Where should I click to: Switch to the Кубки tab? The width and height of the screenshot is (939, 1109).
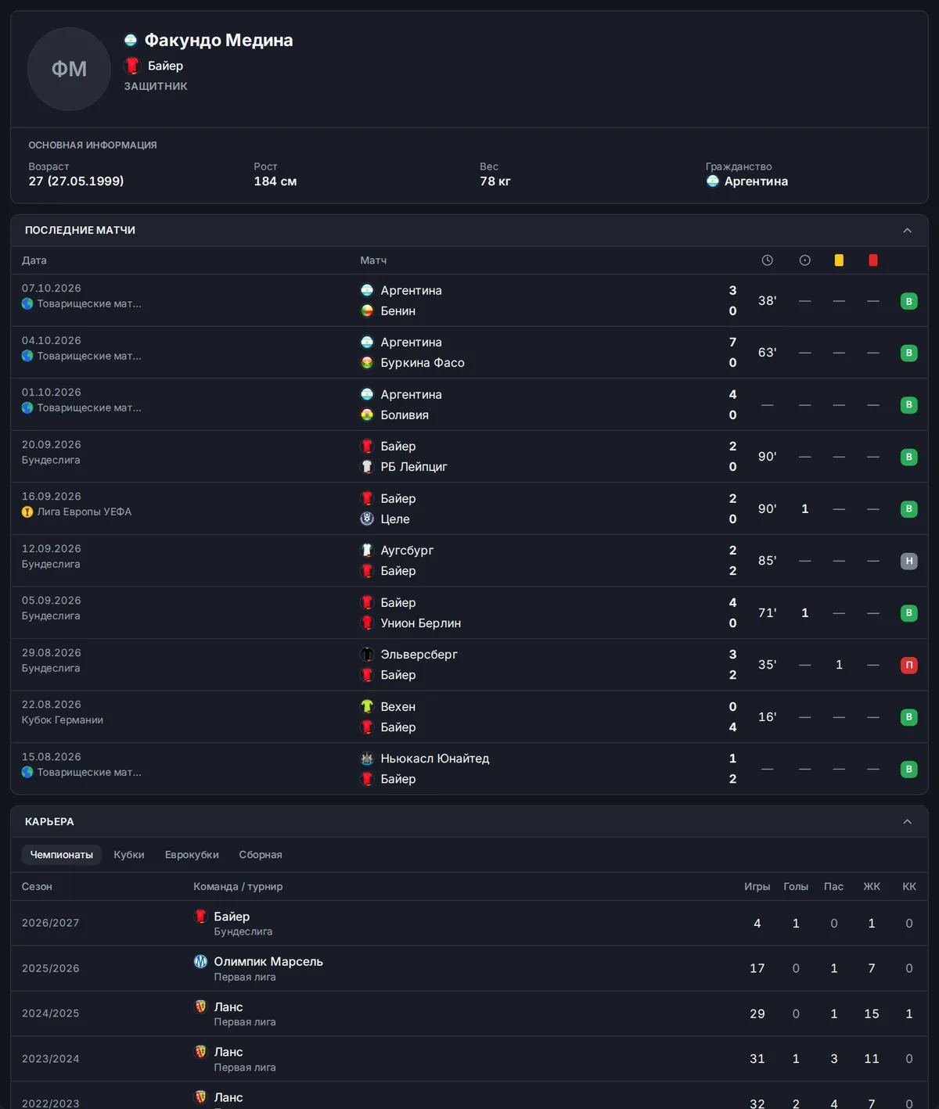coord(129,855)
